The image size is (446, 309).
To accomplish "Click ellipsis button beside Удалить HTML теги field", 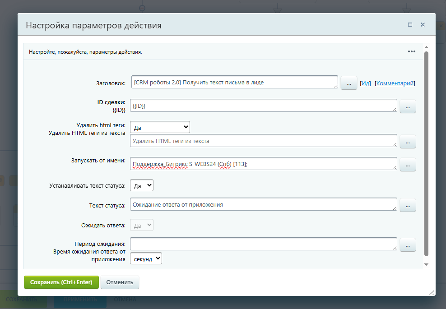I will coord(408,142).
